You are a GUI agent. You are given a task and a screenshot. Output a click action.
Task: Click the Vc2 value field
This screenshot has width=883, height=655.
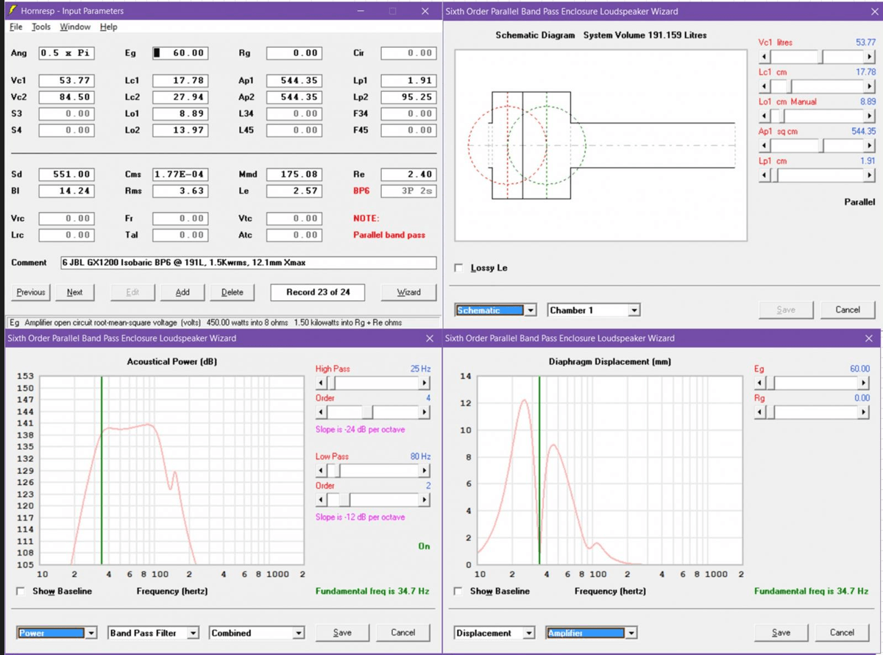pyautogui.click(x=66, y=97)
